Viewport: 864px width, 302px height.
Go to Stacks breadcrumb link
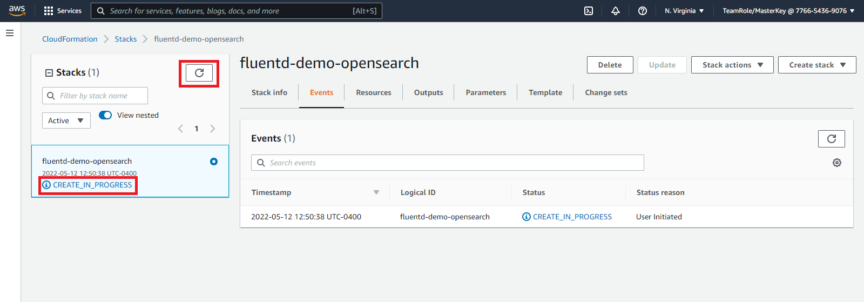[125, 39]
